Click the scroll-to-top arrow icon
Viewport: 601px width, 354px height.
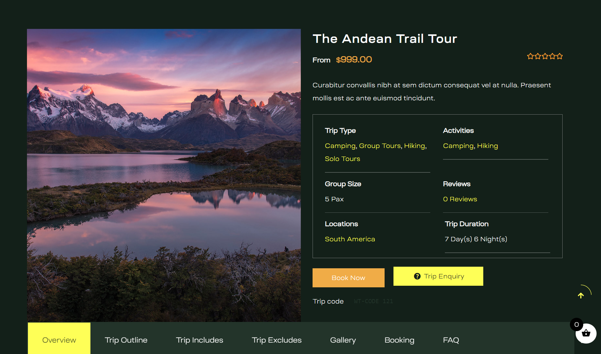[x=581, y=296]
